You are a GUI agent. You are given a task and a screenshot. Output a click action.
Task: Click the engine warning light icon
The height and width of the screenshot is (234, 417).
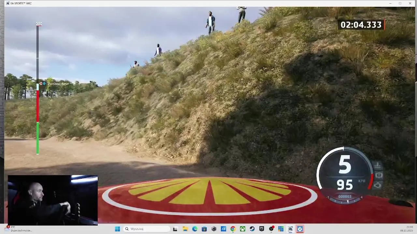(378, 185)
